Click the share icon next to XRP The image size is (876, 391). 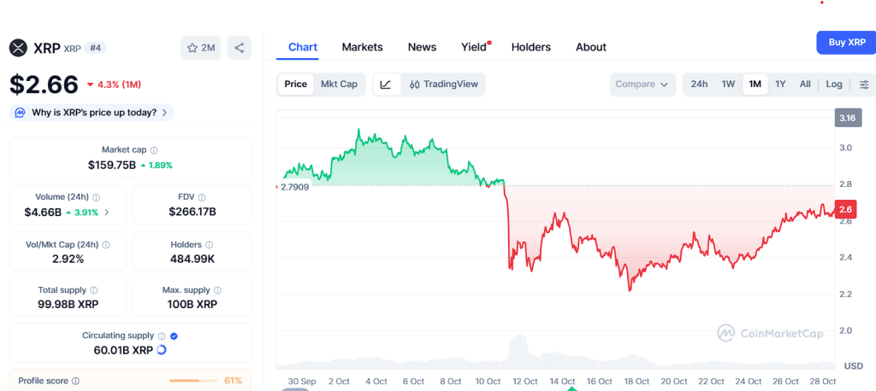pos(240,48)
